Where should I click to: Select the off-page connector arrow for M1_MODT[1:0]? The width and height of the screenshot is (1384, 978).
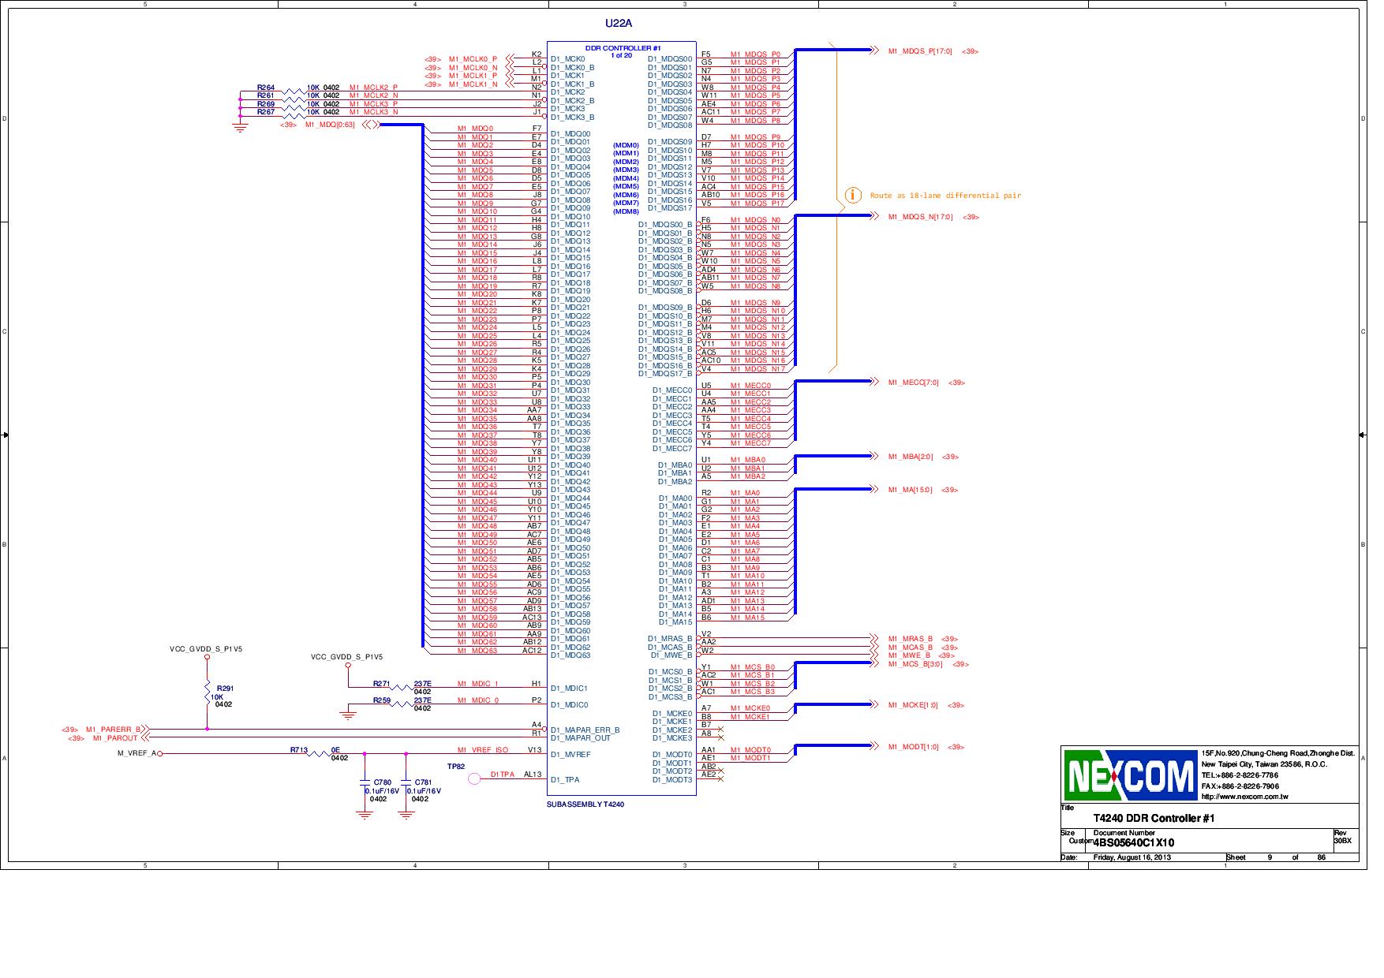pos(876,744)
